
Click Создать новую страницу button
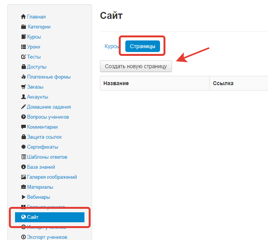pos(136,66)
